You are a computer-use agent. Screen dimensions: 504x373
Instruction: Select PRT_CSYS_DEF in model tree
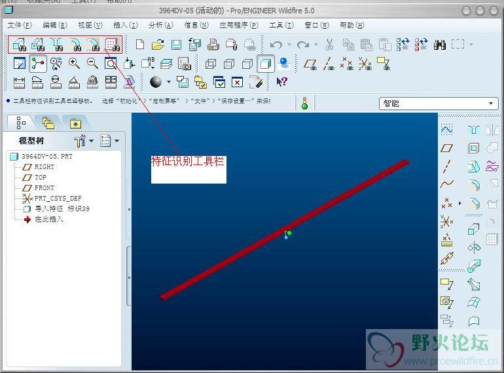pyautogui.click(x=58, y=198)
